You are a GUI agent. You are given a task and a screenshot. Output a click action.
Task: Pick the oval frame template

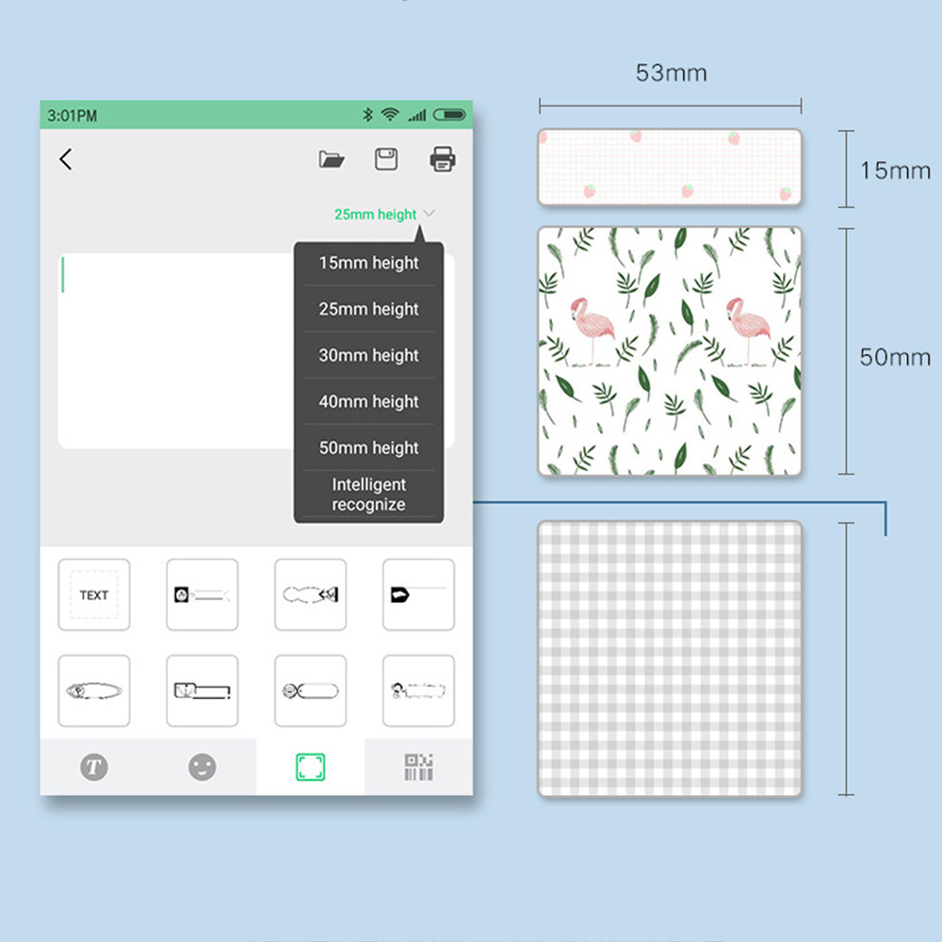click(x=94, y=690)
